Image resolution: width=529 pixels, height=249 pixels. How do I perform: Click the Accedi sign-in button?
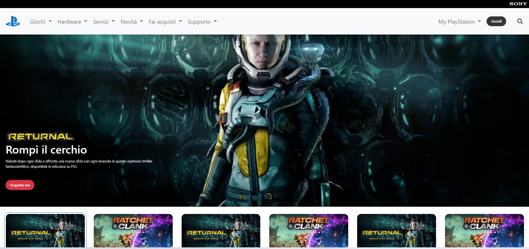click(496, 21)
